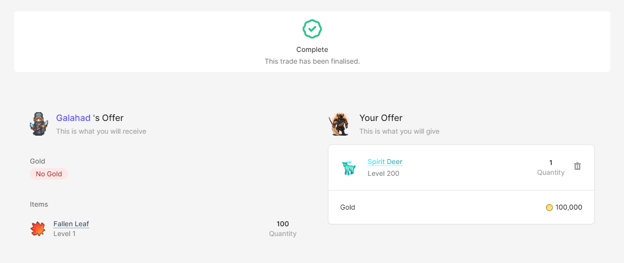
Task: Click the Fallen Leaf quantity of 100
Action: [283, 224]
